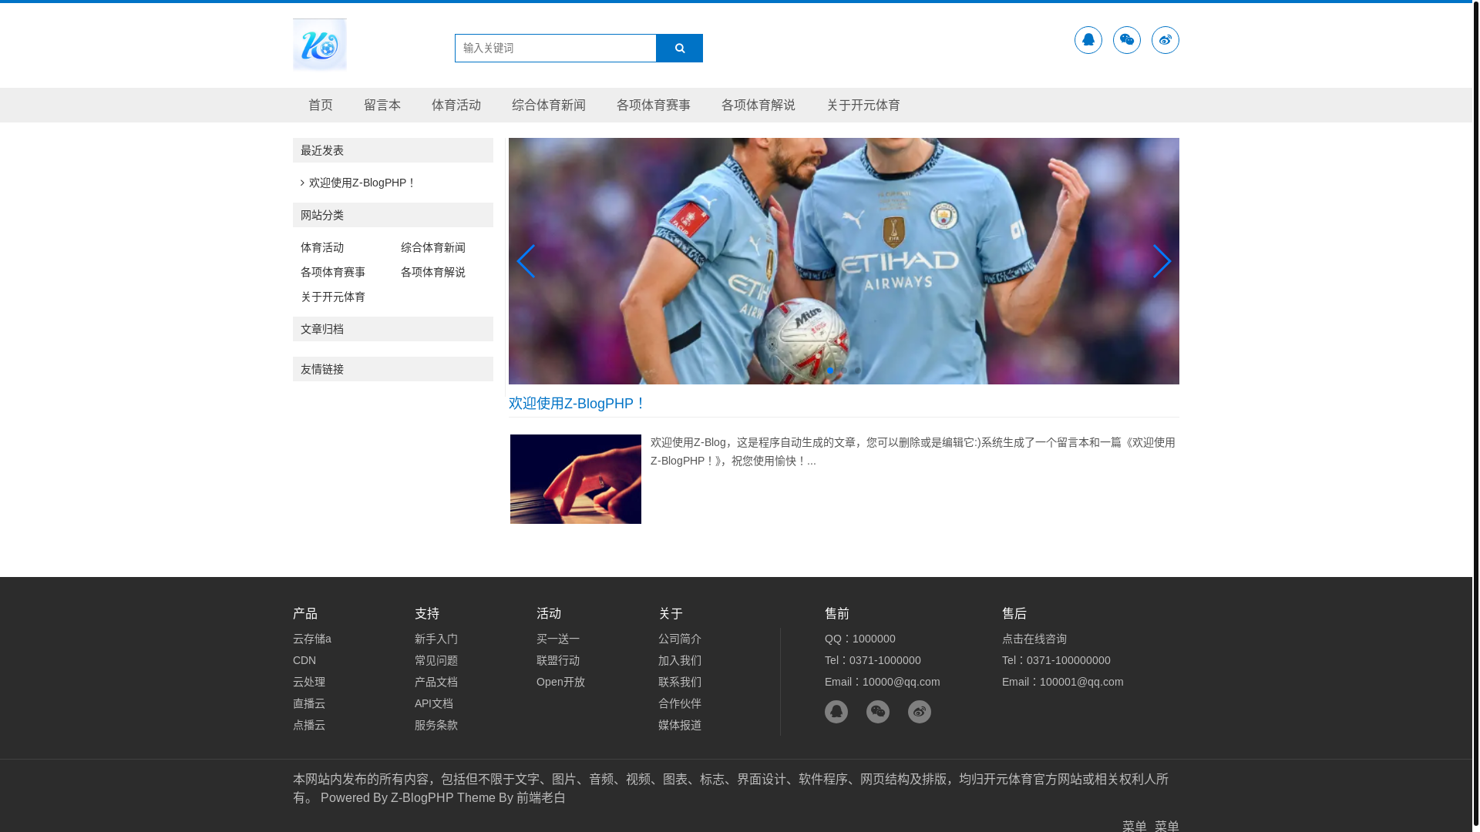Open 各项体育赛事 in navigation bar
This screenshot has height=832, width=1480.
click(x=654, y=105)
